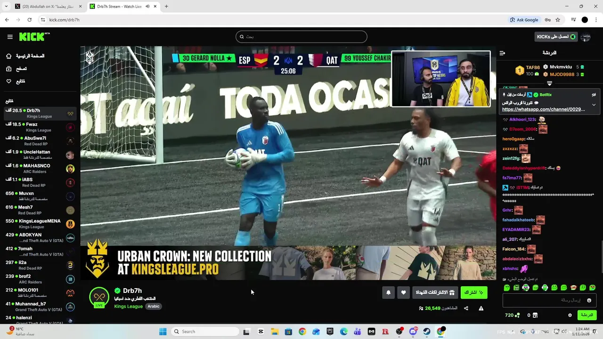
Task: Open Drb7h channel in the following list
Action: [40, 113]
